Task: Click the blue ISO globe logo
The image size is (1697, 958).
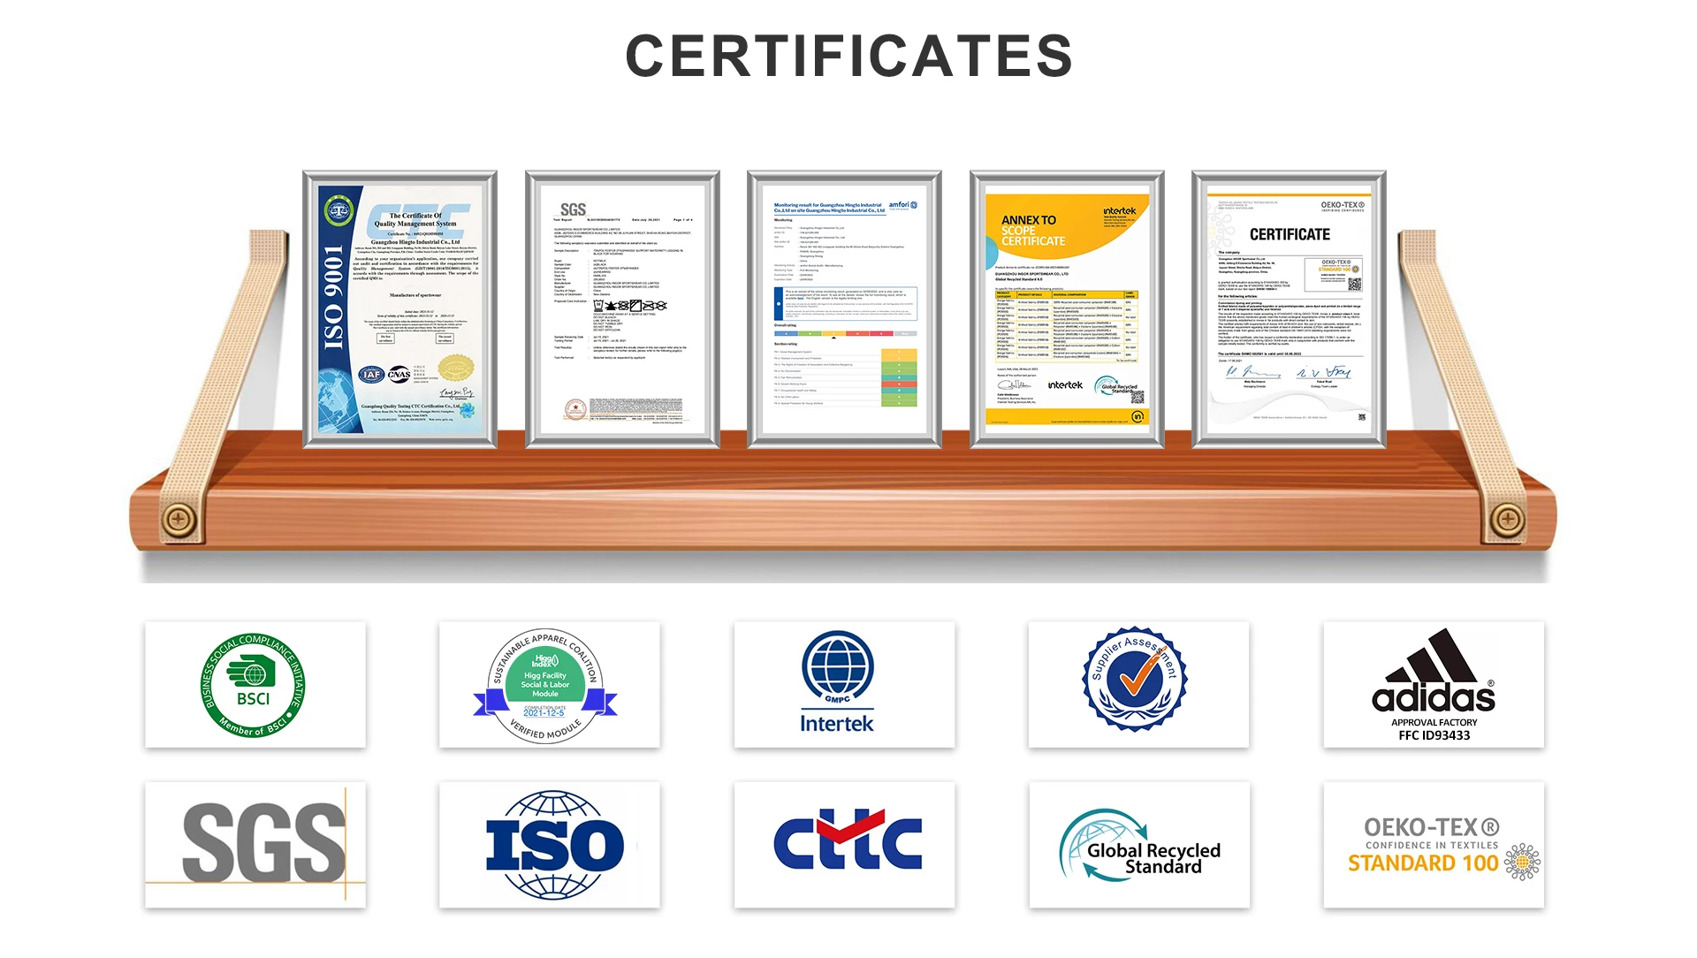Action: click(x=553, y=845)
